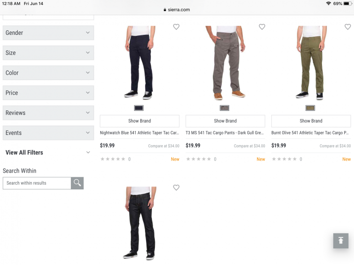Click Compare at $34.00 under T3 MS 541
Viewport: 354px width, 265px height.
(x=249, y=146)
